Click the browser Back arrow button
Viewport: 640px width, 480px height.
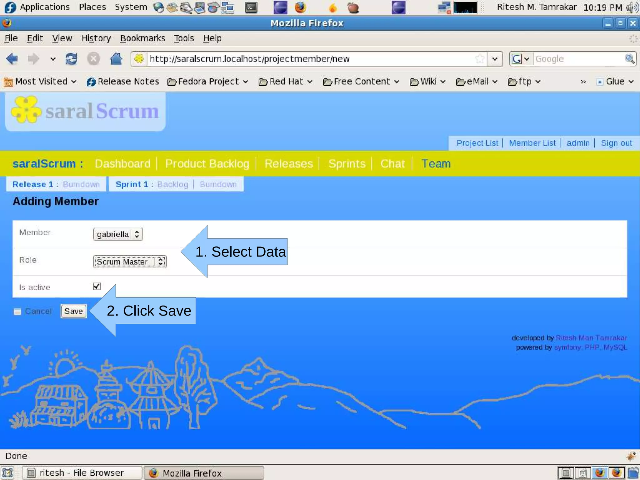tap(12, 59)
